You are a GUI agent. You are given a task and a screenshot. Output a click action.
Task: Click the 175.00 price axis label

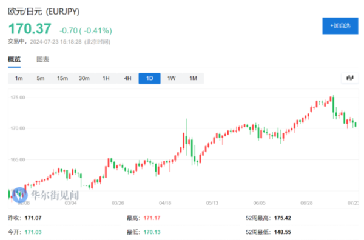(x=18, y=98)
